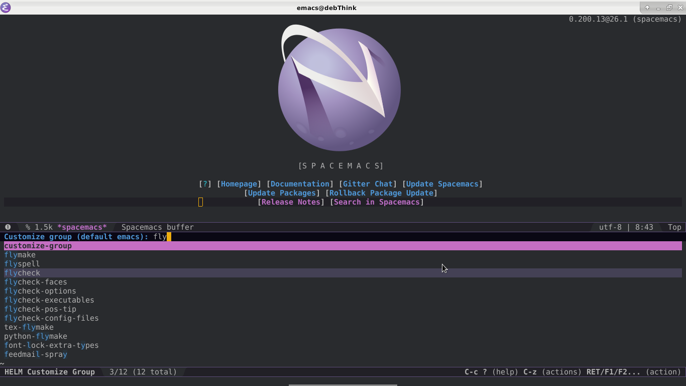The height and width of the screenshot is (386, 686).
Task: Click Search in Spacemacs
Action: tap(377, 202)
